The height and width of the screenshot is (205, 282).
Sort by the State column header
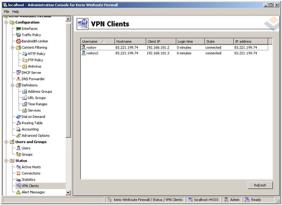pos(219,41)
